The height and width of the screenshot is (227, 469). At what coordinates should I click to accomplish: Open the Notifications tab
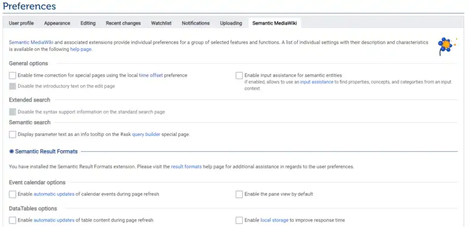[196, 23]
